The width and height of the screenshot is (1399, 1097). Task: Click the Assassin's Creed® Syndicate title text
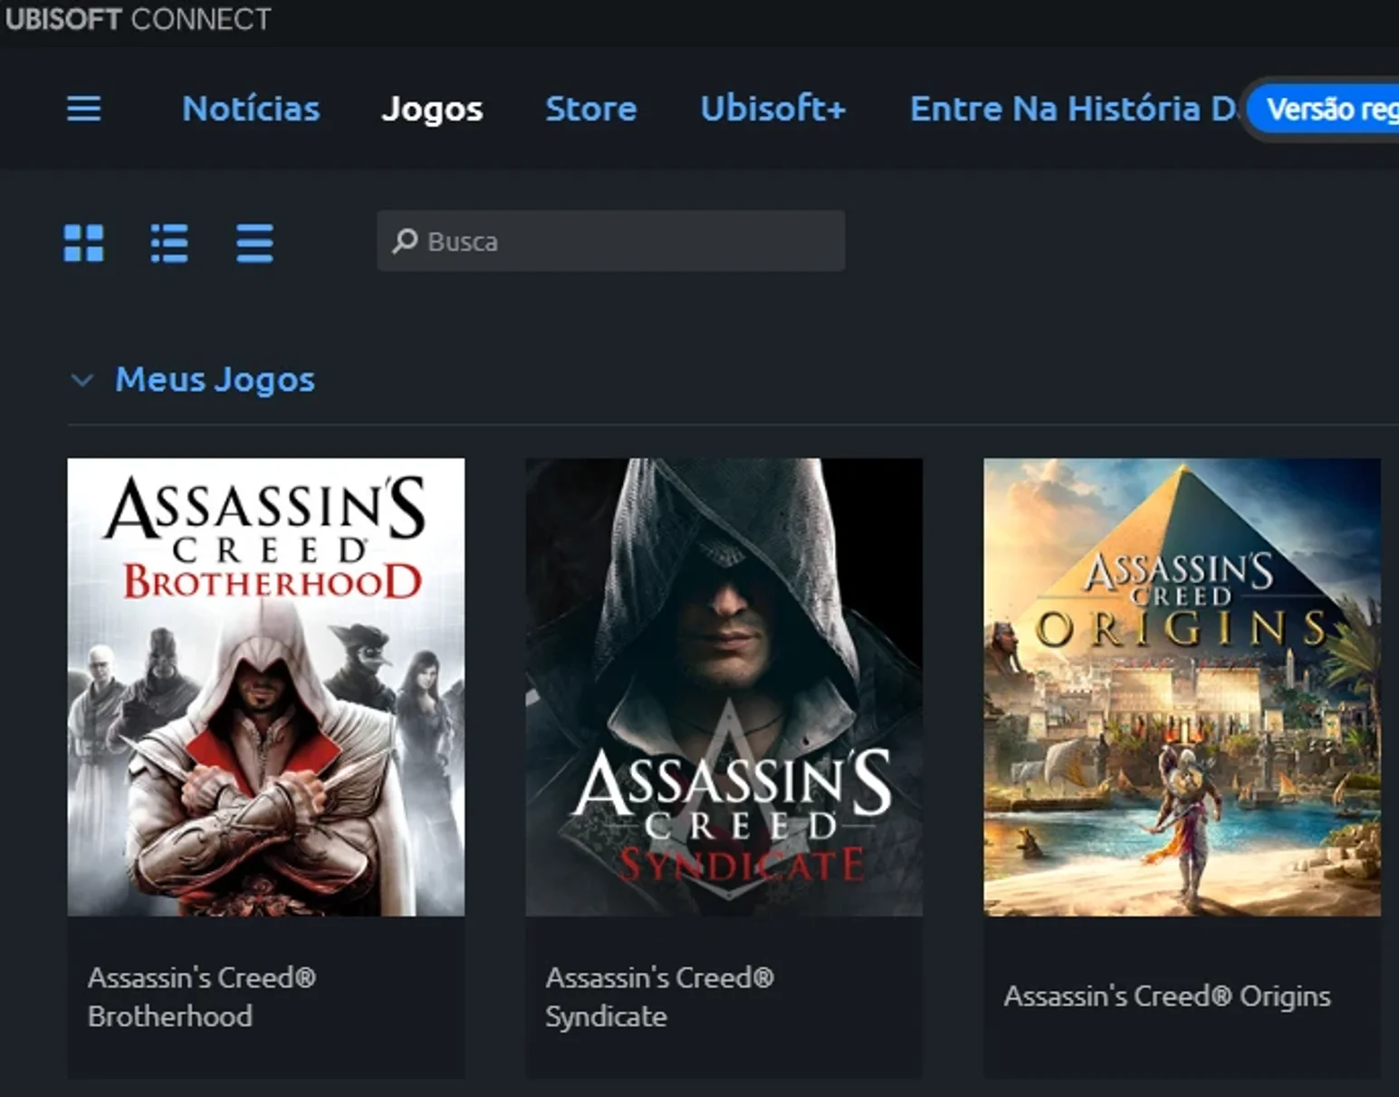(x=660, y=997)
